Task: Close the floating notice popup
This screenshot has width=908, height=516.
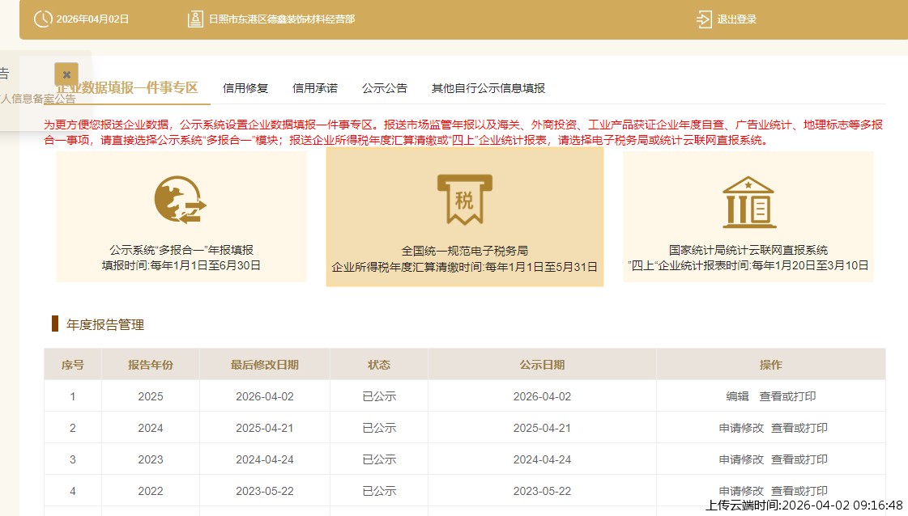Action: point(66,74)
